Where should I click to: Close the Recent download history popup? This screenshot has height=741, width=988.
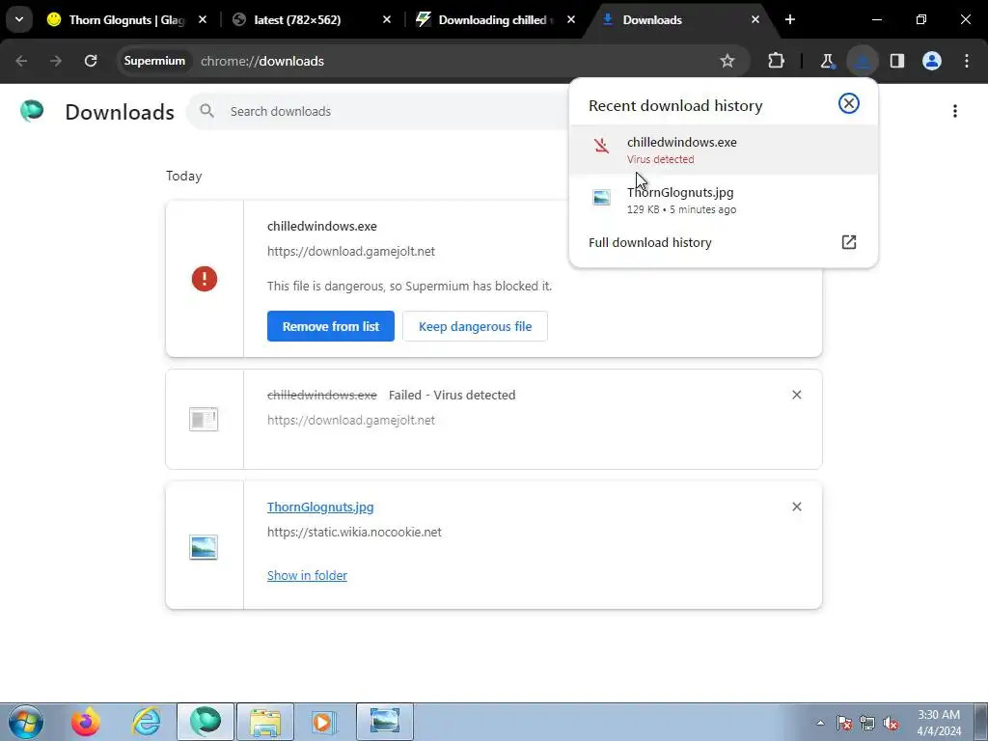coord(849,103)
